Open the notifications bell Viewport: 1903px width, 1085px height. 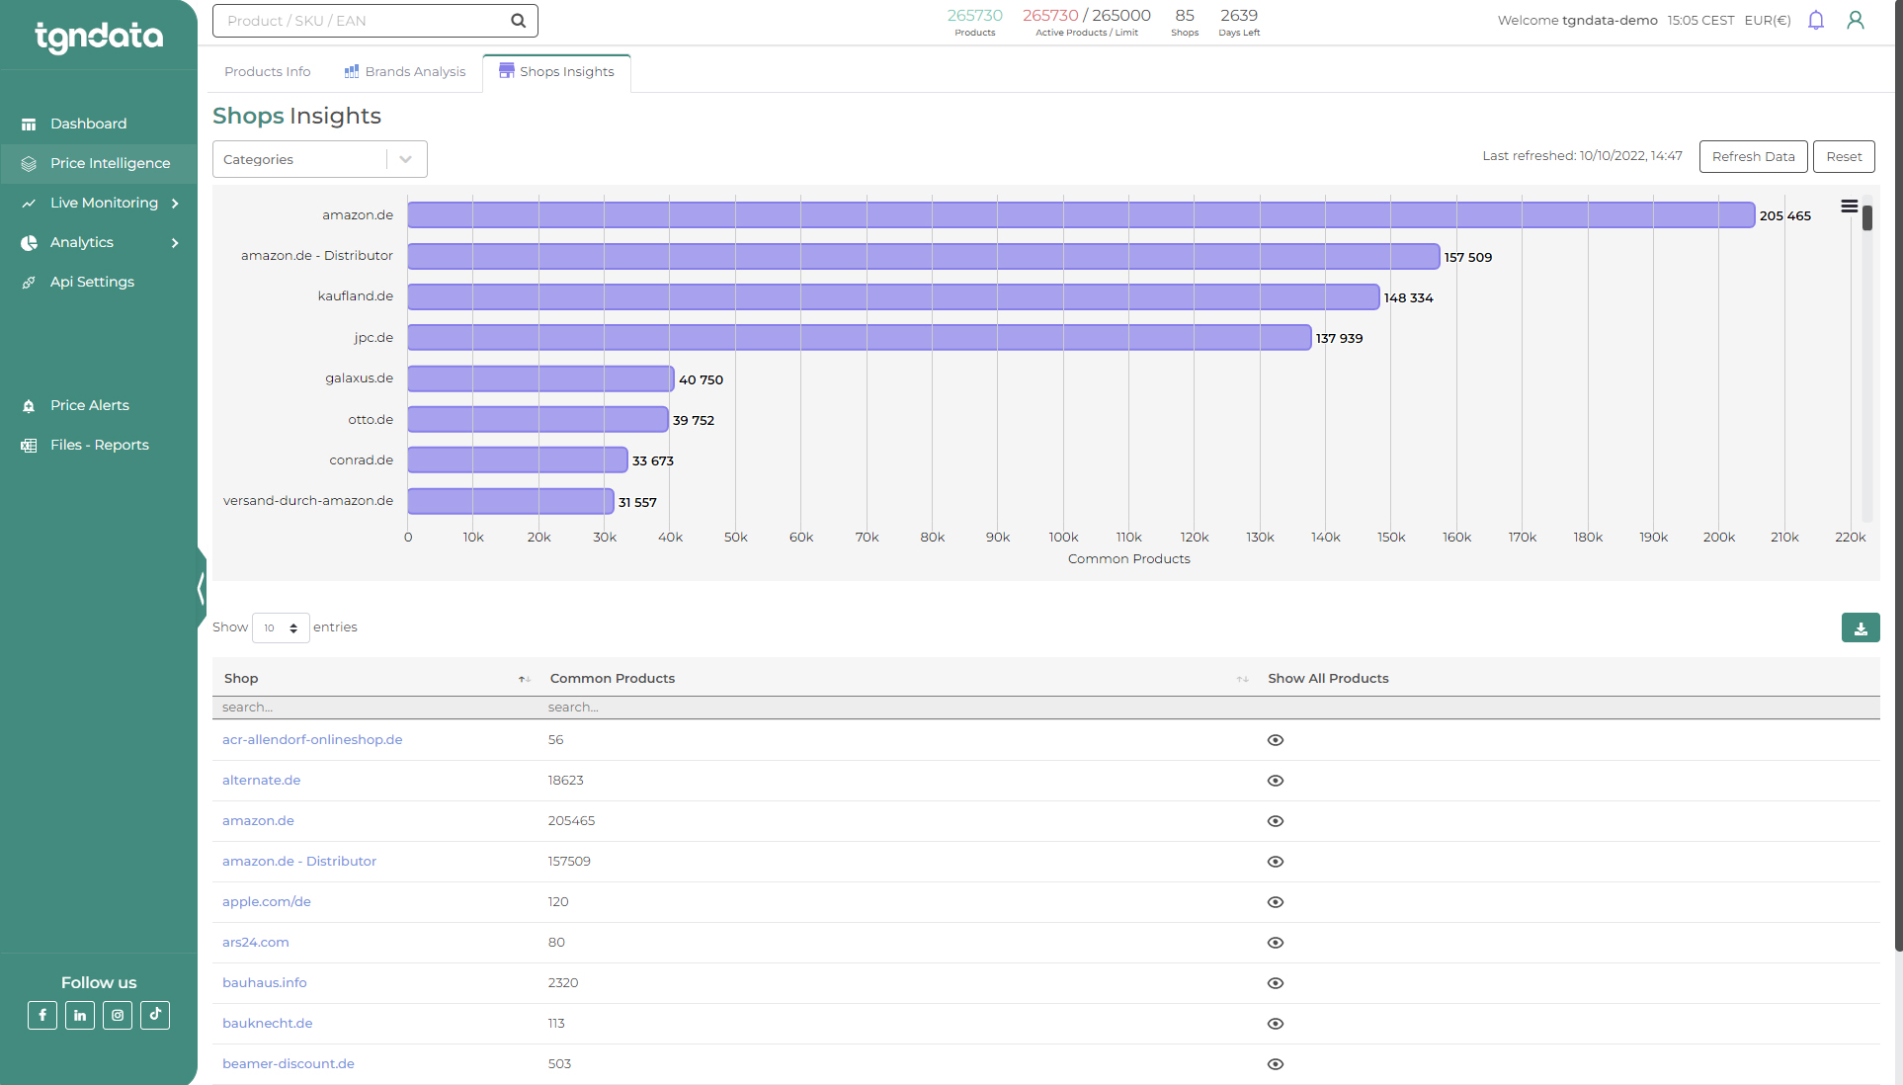click(1816, 21)
